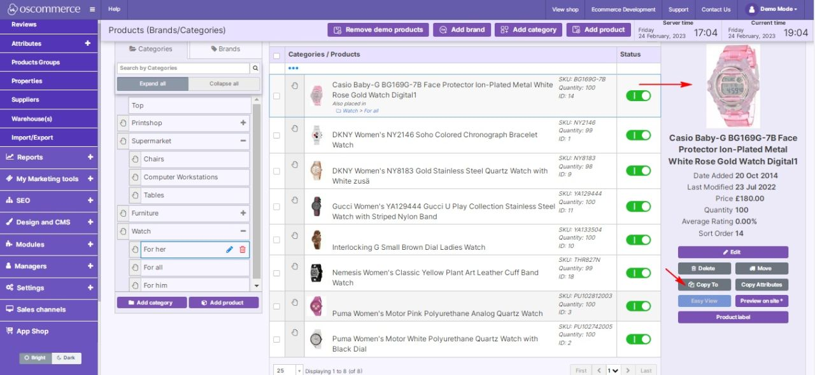
Task: Click the Expand all button
Action: coord(153,84)
